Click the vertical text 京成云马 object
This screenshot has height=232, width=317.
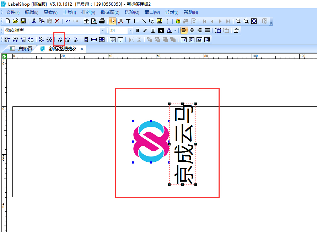(182, 144)
